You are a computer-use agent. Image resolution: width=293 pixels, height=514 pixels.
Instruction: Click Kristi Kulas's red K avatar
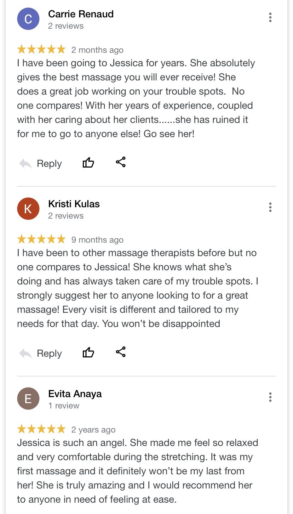[28, 209]
